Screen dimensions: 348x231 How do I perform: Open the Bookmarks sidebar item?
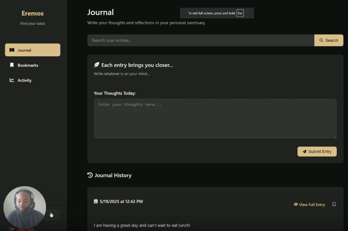coord(33,65)
